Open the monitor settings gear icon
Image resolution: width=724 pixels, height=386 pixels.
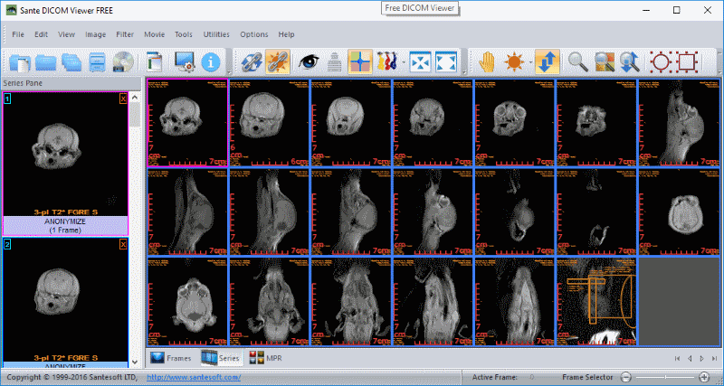tap(186, 61)
